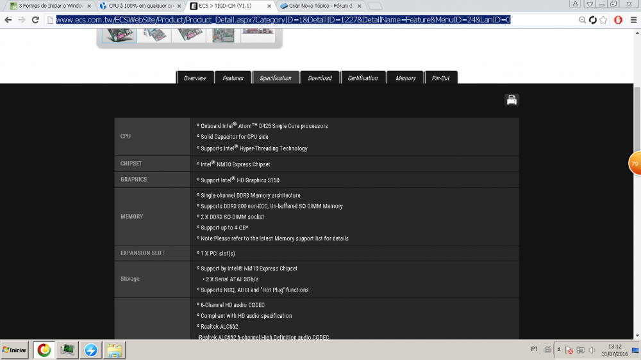Click the blue lightning bolt taskbar icon
Screen dimensions: 641x360
click(91, 350)
